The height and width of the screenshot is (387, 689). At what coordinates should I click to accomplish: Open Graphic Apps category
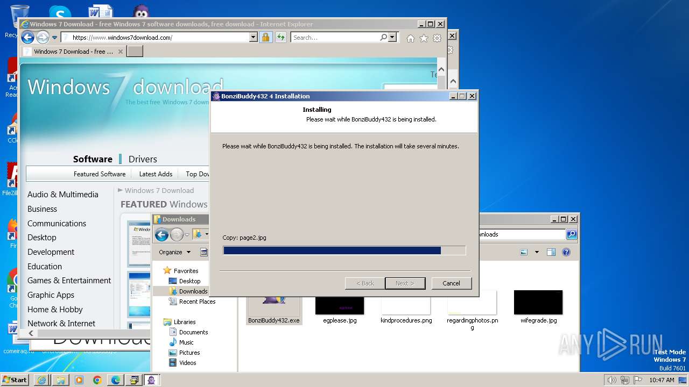(51, 295)
